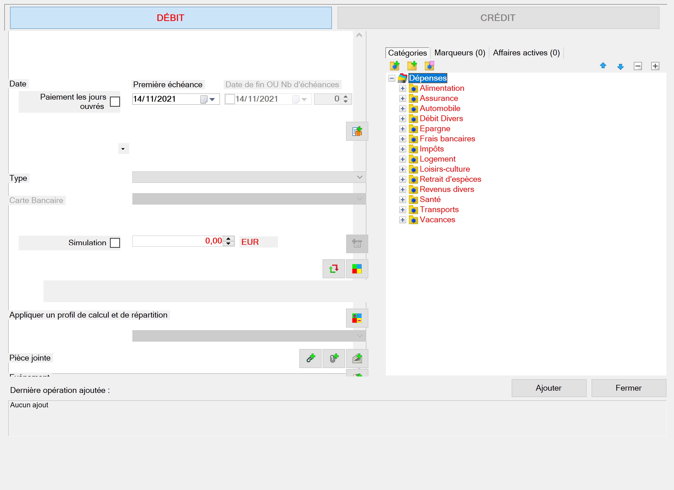The image size is (674, 490).
Task: Click the calculation profile plus-minus icon
Action: coord(357,318)
